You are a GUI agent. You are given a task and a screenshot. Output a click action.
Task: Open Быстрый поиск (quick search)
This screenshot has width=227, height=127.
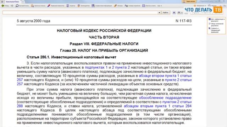click(x=22, y=6)
